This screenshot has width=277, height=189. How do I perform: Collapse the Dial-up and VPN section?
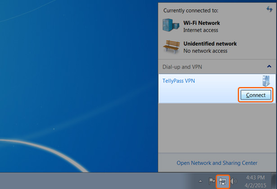click(269, 66)
